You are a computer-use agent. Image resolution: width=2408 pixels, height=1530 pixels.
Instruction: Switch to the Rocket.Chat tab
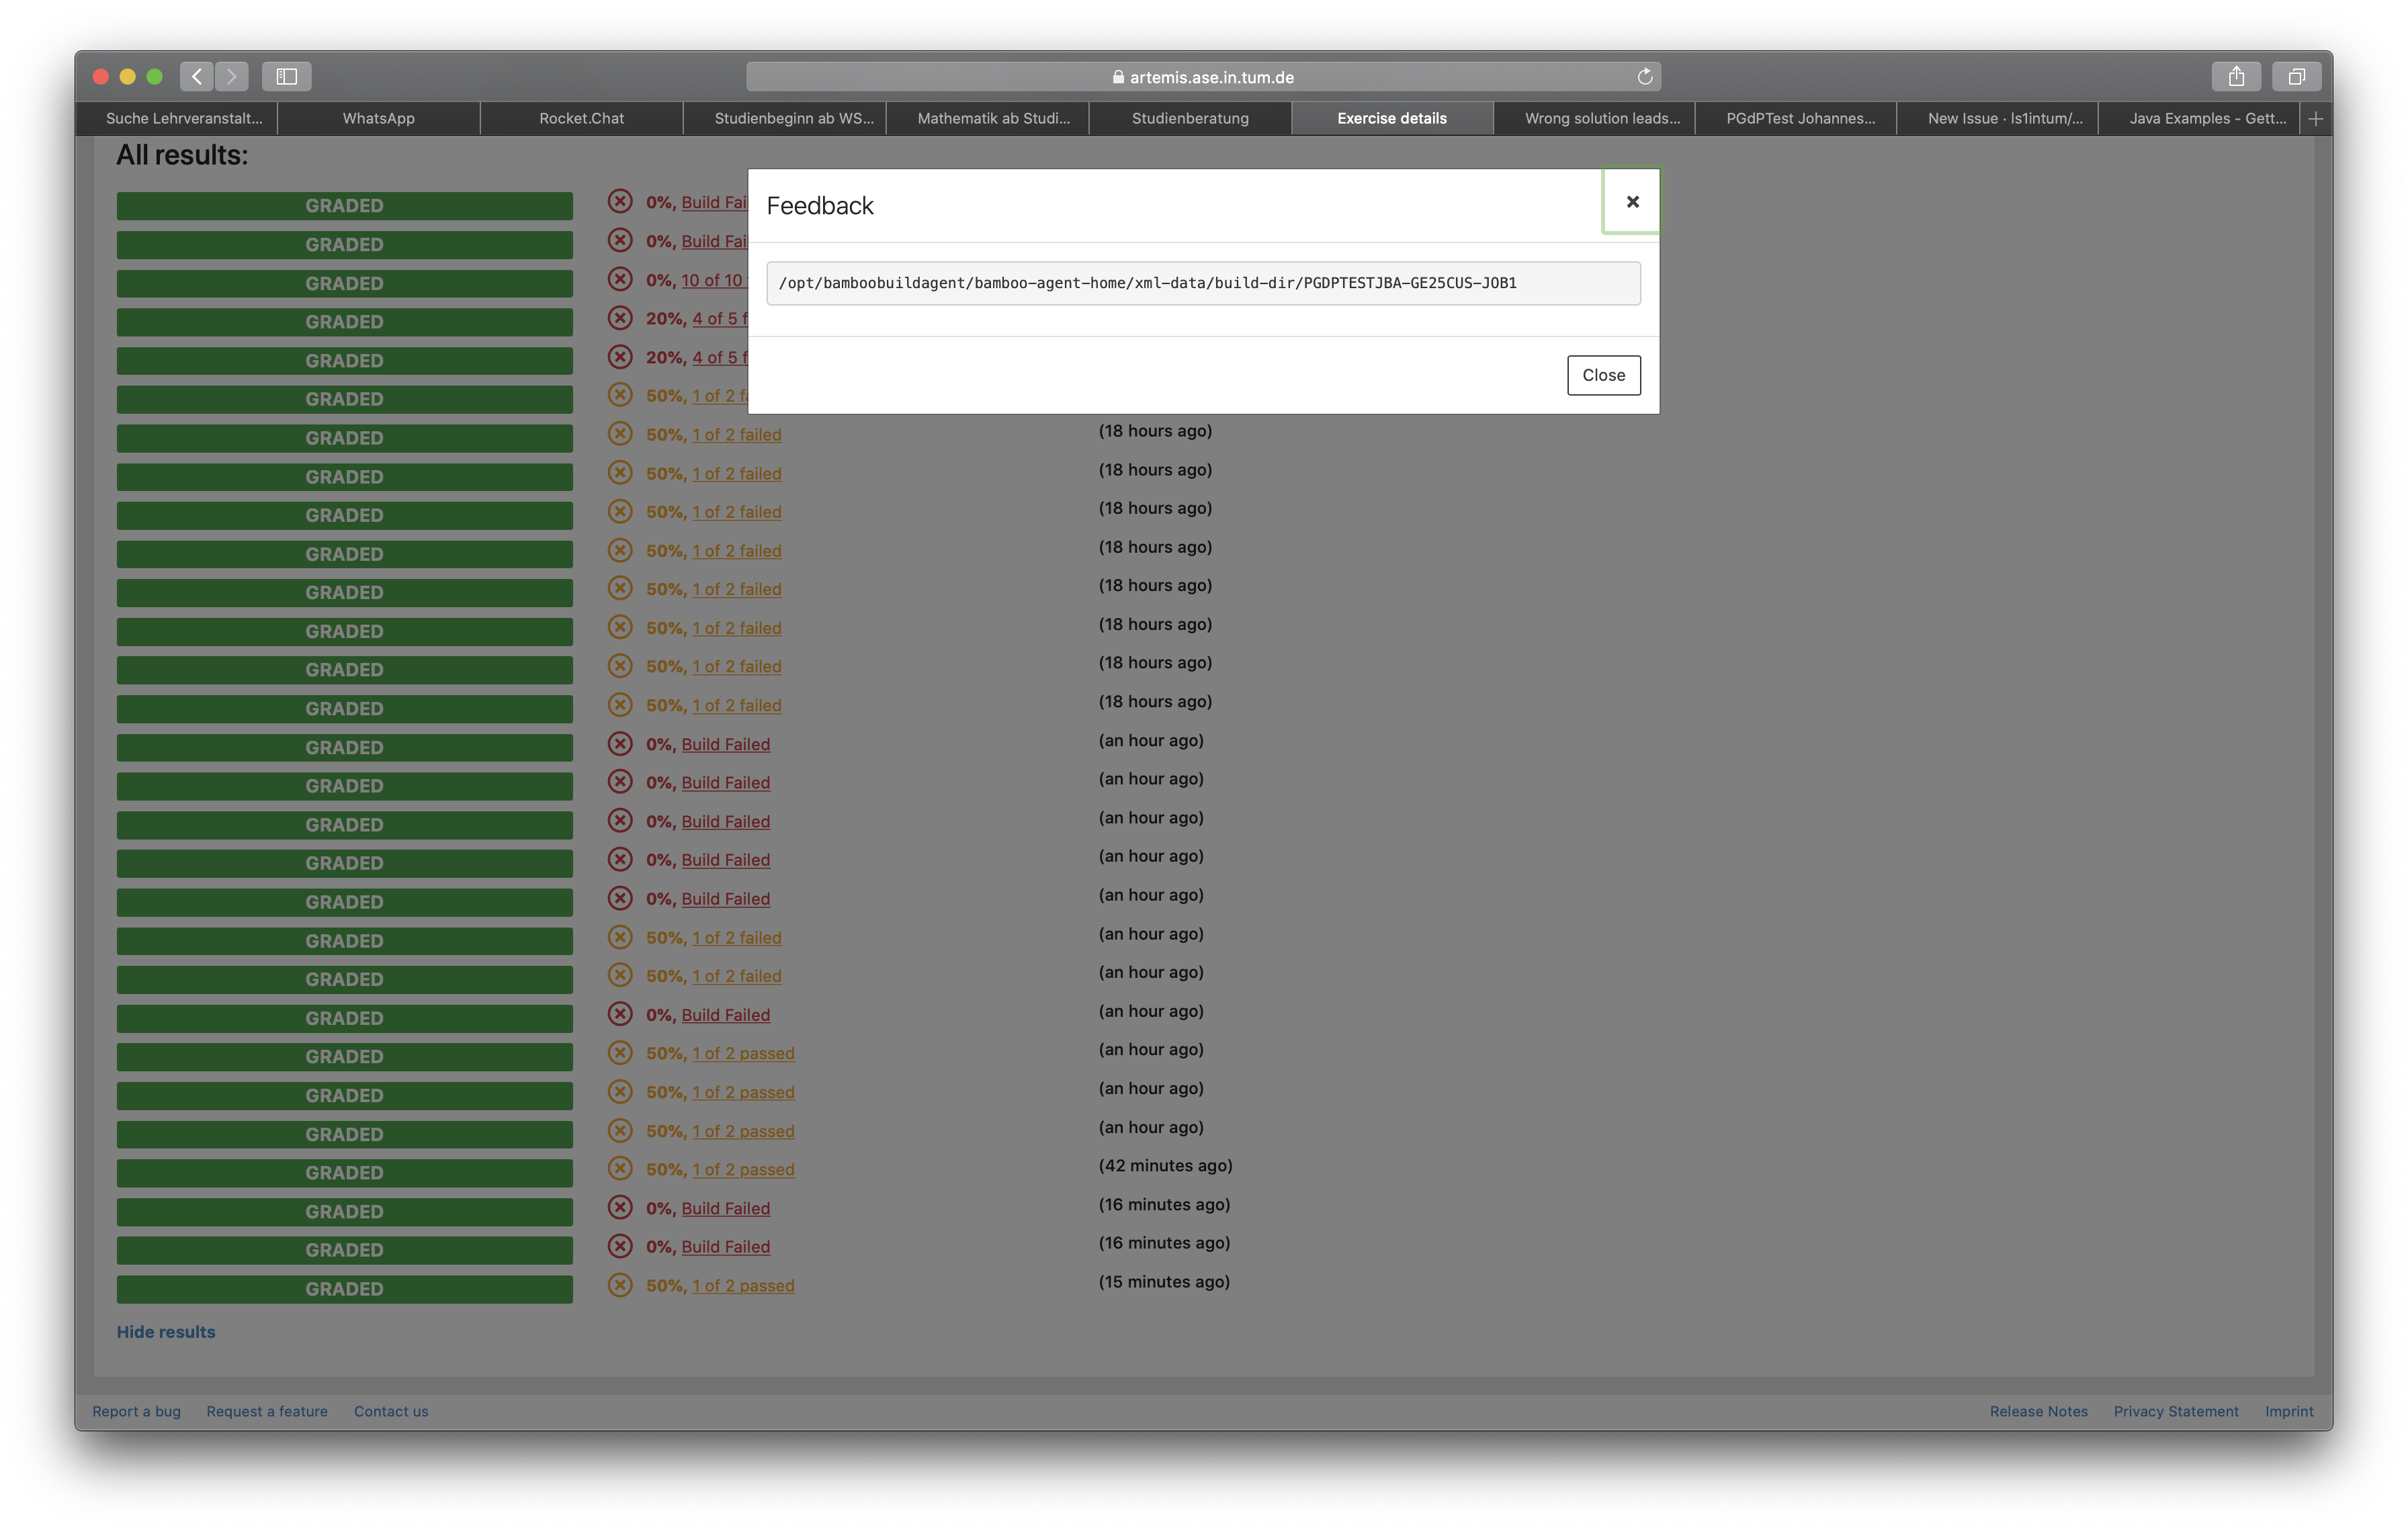[x=581, y=118]
